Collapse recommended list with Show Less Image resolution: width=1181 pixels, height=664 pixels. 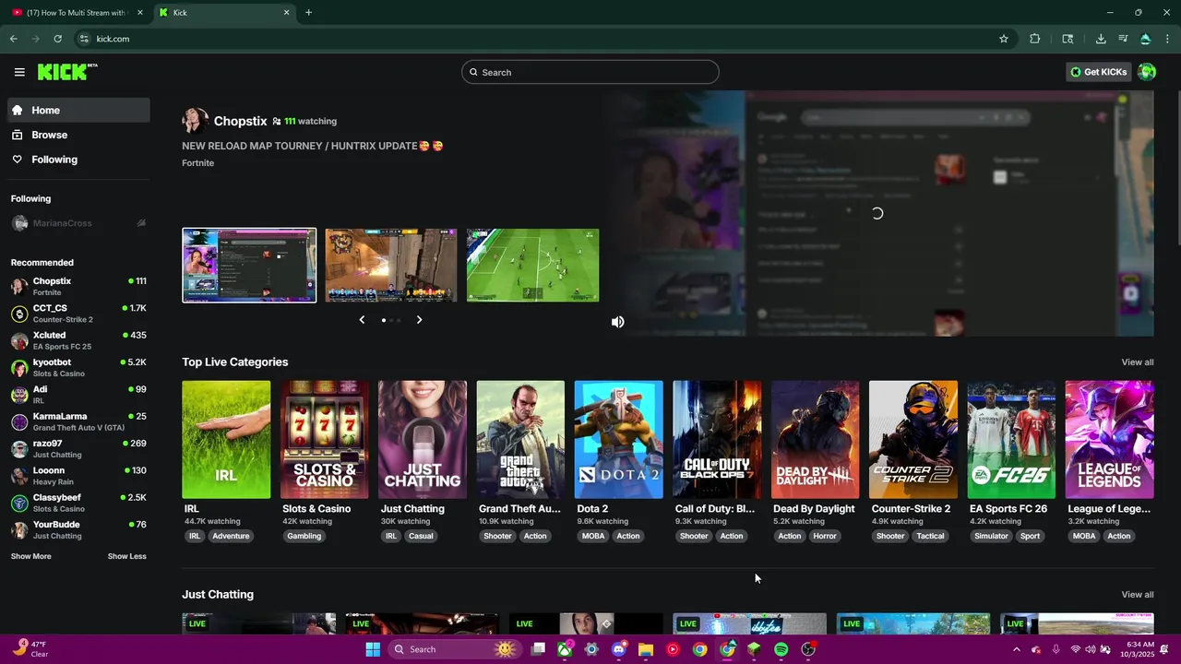[x=126, y=556]
